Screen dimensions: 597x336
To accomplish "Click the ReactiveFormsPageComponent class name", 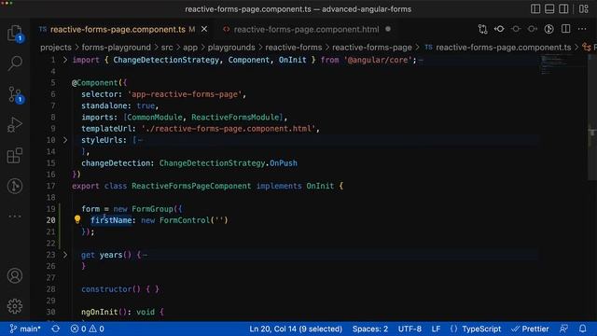I will coord(191,186).
